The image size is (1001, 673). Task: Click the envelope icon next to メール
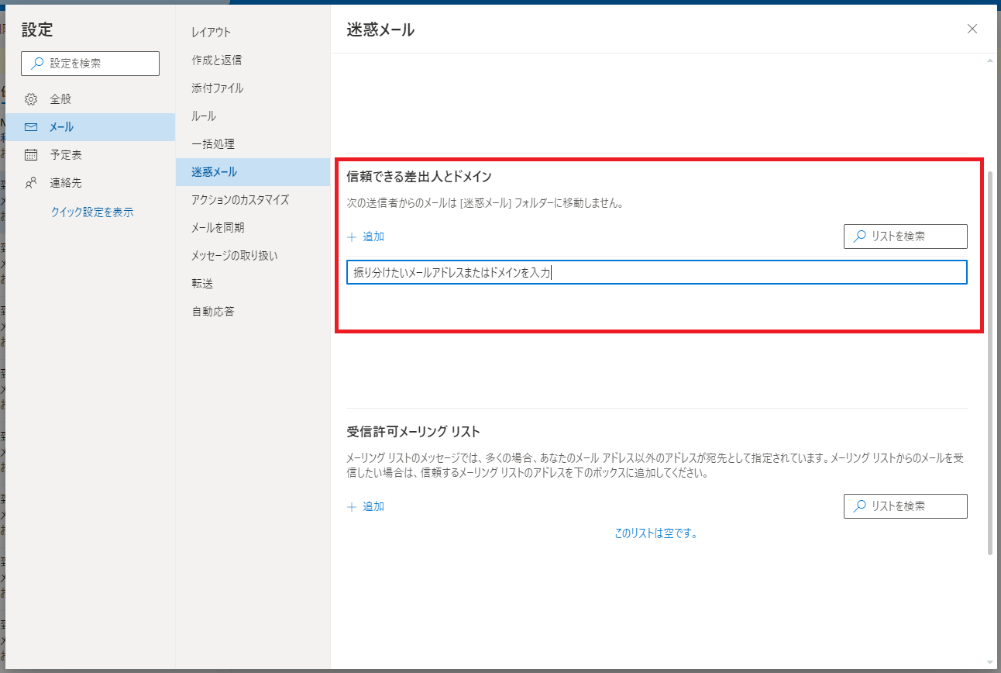point(31,127)
